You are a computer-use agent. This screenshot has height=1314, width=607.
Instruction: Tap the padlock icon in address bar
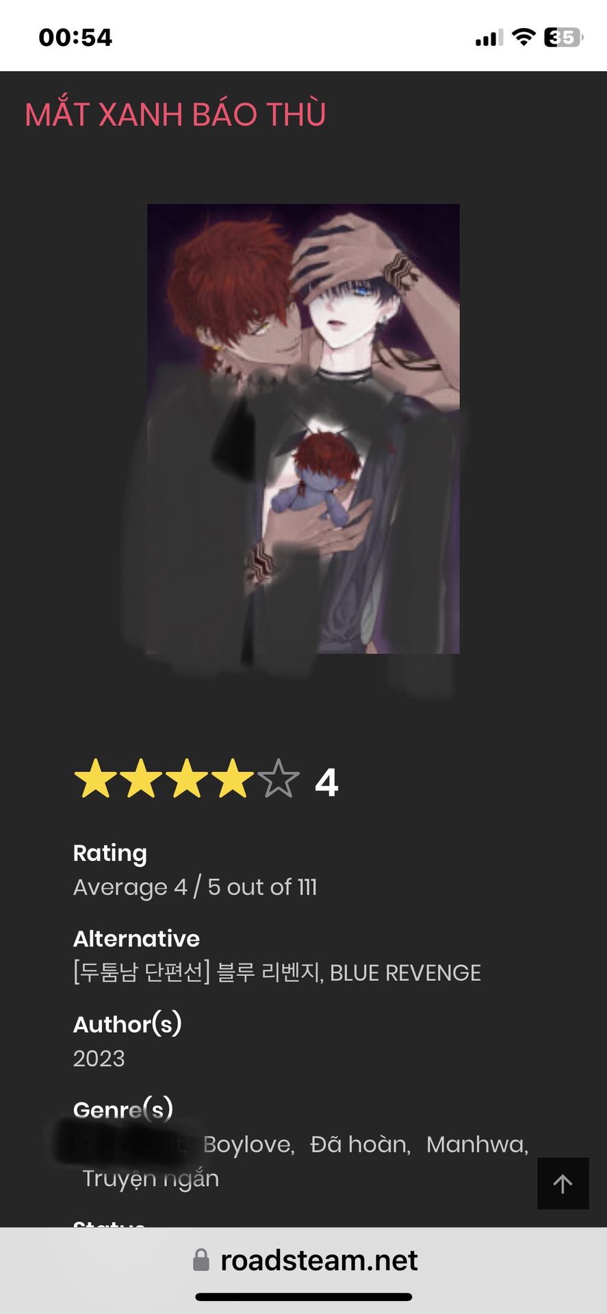[201, 1260]
